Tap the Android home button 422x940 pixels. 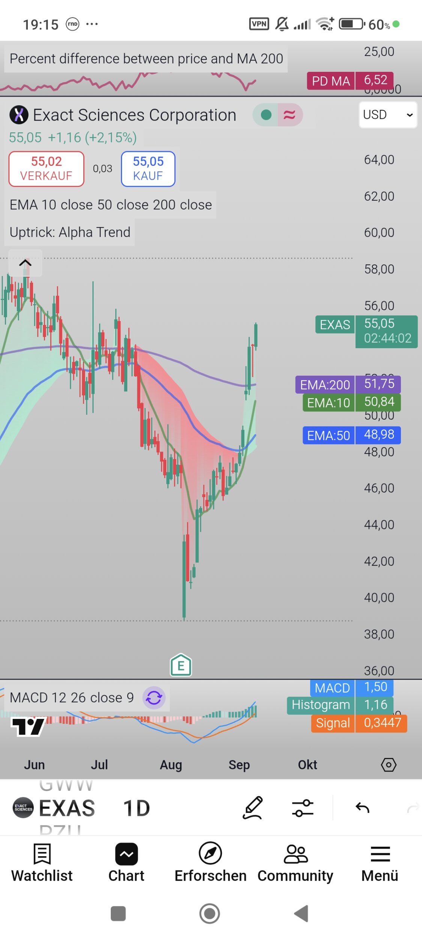point(209,914)
